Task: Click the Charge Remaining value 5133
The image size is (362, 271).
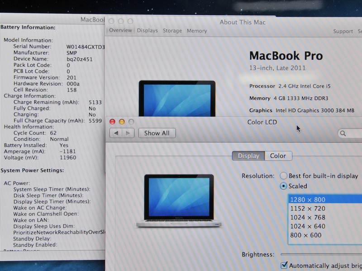Action: click(x=95, y=103)
